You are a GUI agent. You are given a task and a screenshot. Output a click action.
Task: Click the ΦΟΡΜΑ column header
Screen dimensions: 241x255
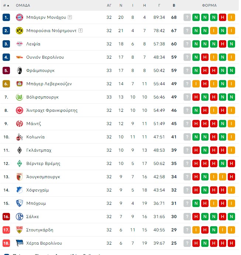coord(209,6)
